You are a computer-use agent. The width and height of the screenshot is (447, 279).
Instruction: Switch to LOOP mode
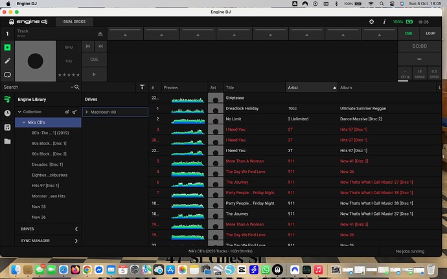[x=430, y=33]
